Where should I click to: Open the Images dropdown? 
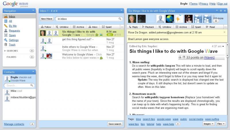point(208,124)
